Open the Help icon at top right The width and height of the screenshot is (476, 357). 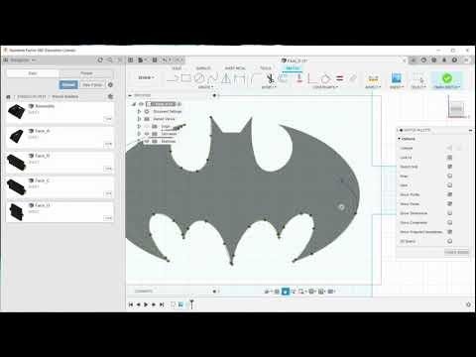tap(454, 59)
